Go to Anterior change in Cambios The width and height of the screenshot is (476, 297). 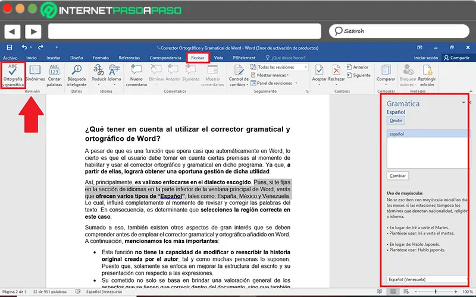[358, 67]
